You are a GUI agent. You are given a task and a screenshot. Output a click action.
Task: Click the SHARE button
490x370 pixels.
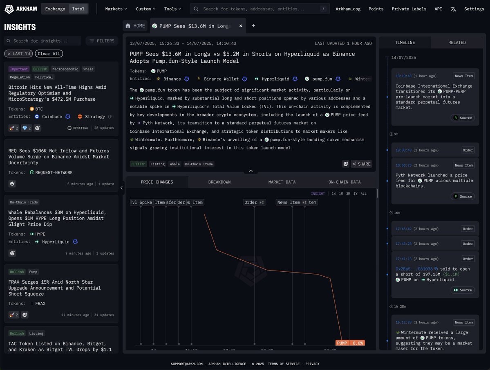pyautogui.click(x=362, y=164)
